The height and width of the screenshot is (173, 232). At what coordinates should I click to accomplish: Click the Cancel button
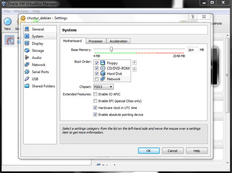(x=173, y=151)
